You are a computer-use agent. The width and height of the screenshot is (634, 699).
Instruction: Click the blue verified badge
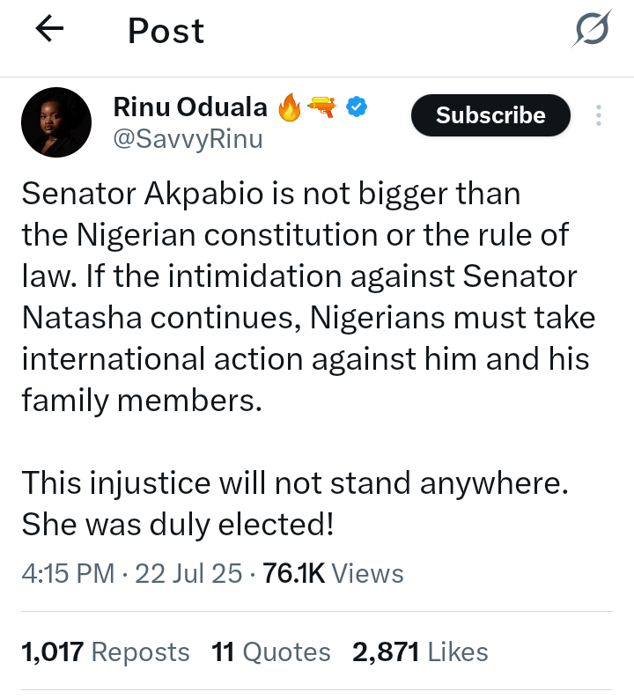click(x=357, y=107)
